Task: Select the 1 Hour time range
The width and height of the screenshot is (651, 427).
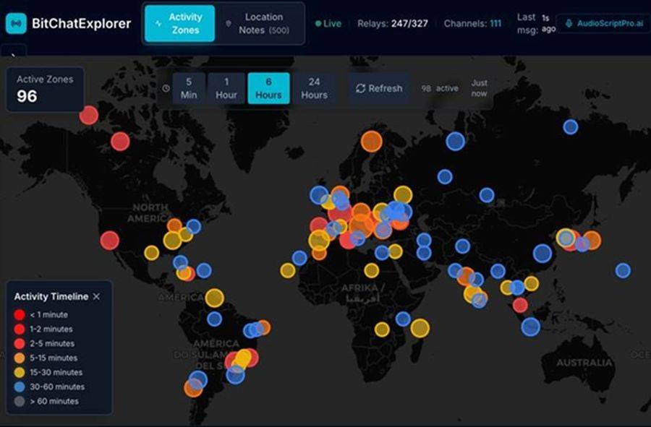Action: coord(226,88)
